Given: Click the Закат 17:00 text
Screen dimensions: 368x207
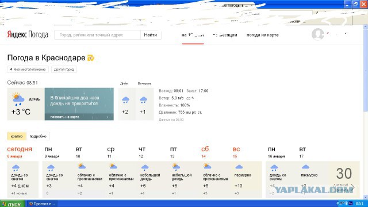Looking at the screenshot, I should [x=197, y=91].
